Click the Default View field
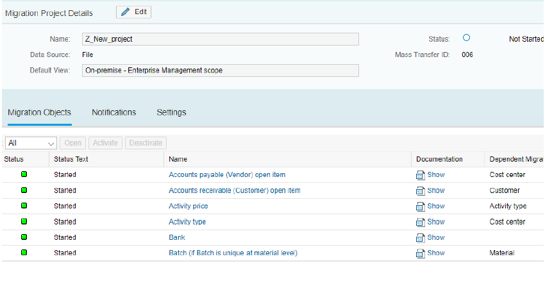 click(x=220, y=71)
